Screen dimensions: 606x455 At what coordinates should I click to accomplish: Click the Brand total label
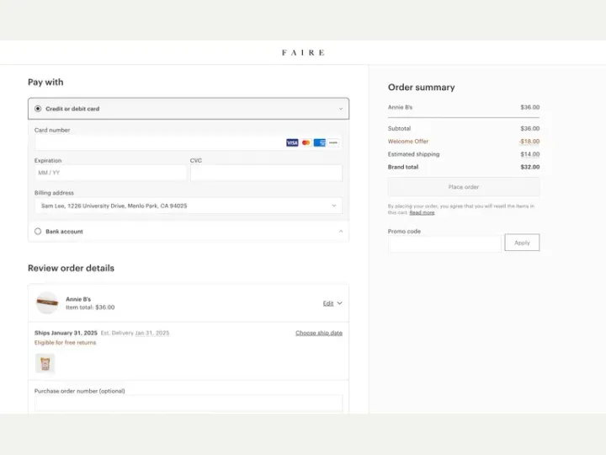point(403,167)
